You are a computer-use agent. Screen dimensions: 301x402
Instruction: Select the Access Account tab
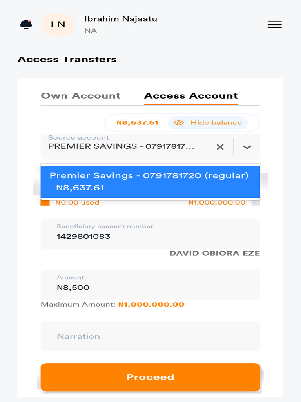pyautogui.click(x=191, y=96)
